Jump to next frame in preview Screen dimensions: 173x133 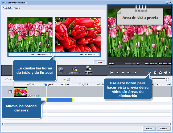pyautogui.click(x=128, y=72)
